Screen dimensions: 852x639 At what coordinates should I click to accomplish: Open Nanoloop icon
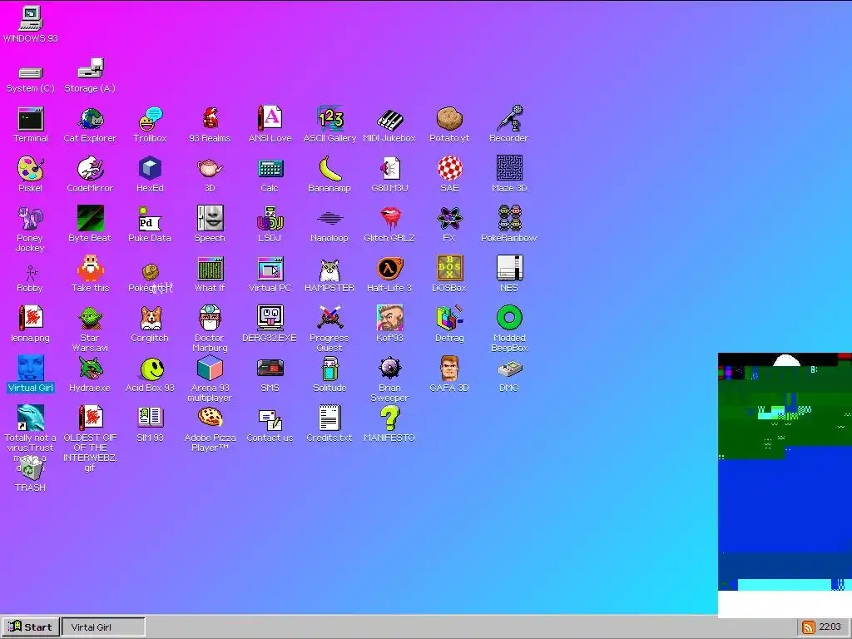pos(329,219)
